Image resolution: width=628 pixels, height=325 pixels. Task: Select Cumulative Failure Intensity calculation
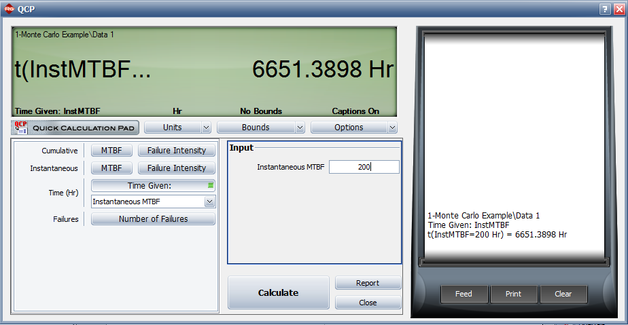pos(177,151)
